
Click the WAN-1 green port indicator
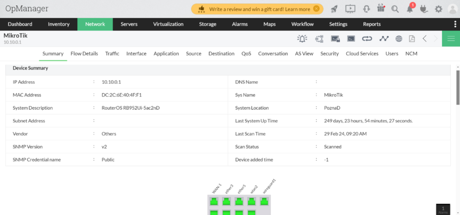pyautogui.click(x=213, y=202)
